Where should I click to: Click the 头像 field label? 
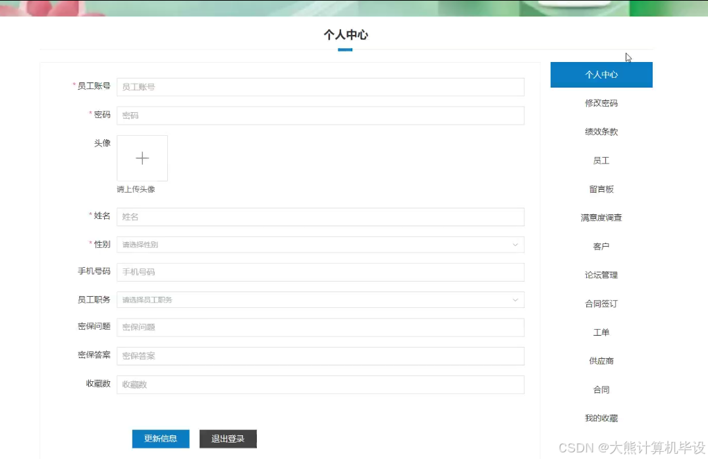[102, 143]
